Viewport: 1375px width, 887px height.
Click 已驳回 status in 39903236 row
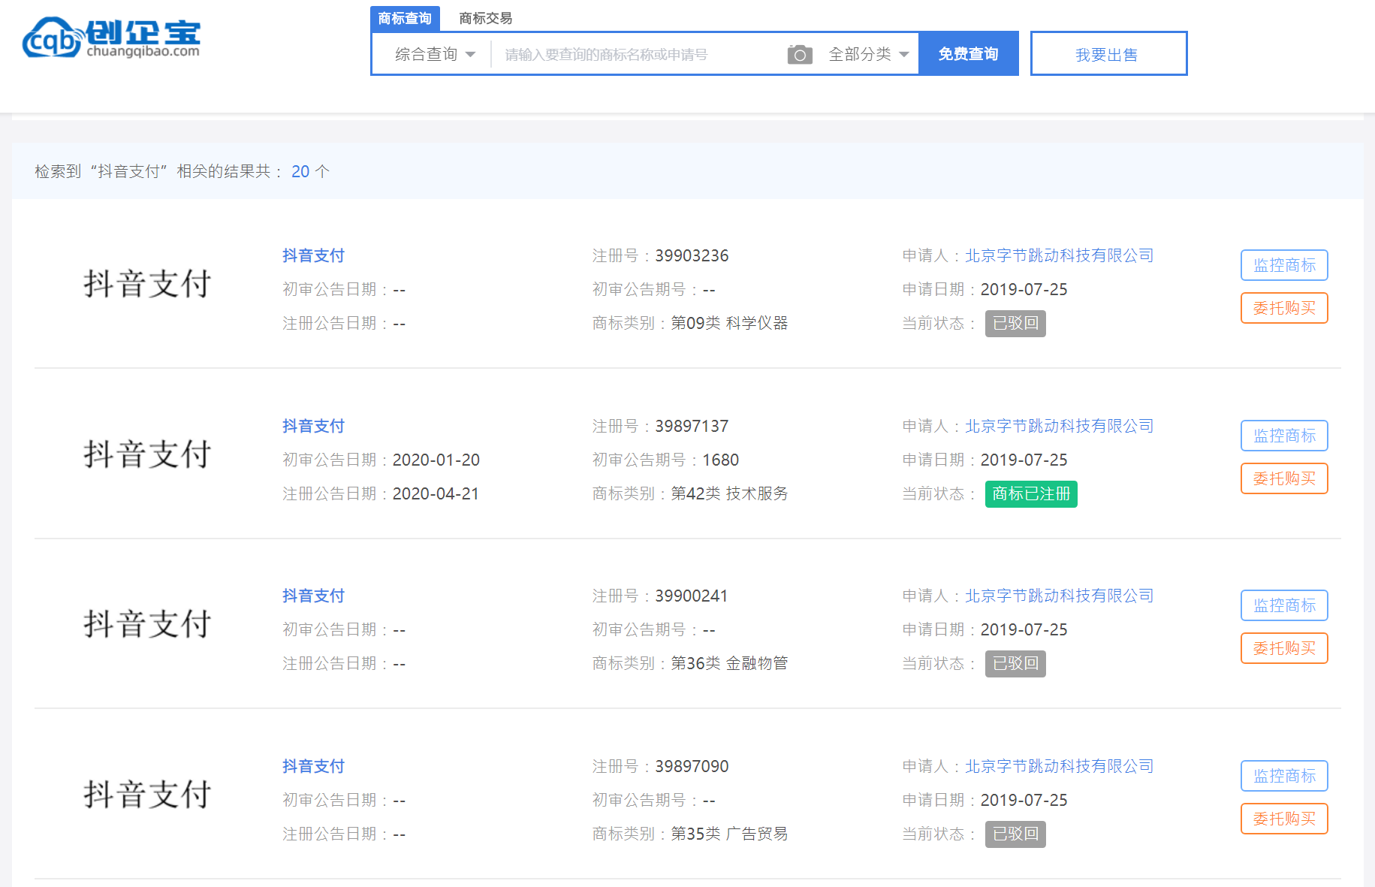[1015, 324]
